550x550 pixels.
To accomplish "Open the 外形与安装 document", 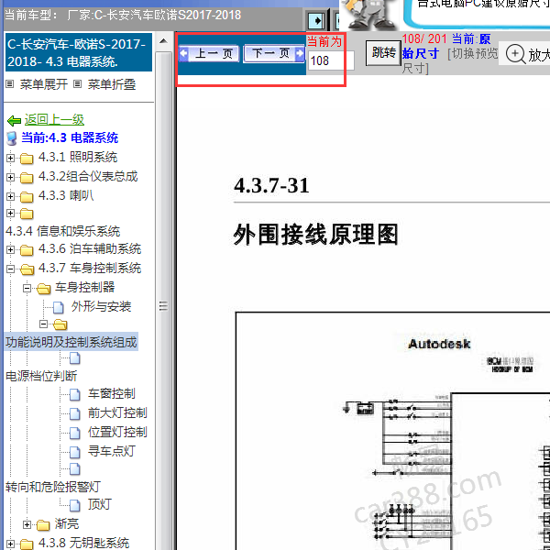I will pos(101,306).
